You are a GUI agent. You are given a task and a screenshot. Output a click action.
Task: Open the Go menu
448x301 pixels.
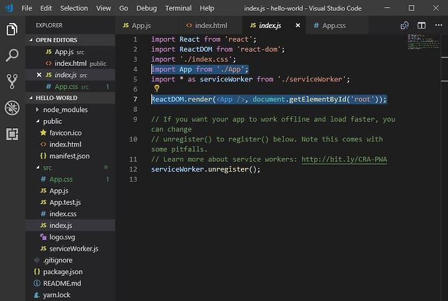tap(123, 8)
